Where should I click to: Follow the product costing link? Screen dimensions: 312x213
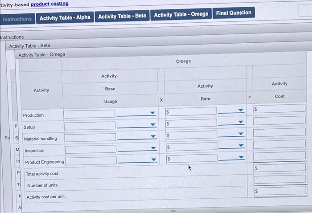(49, 4)
